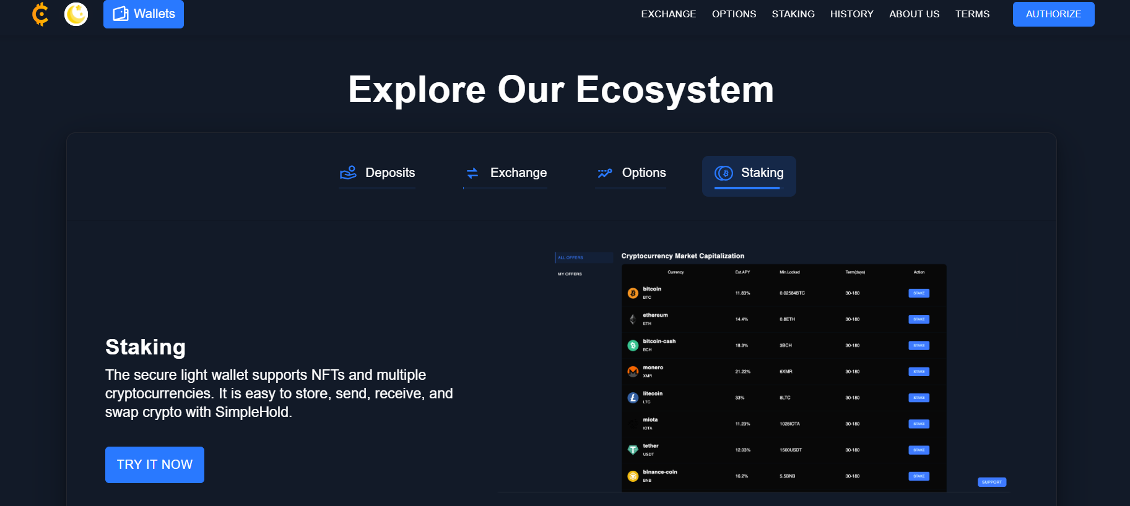Click the Staking coin circle icon
1130x506 pixels.
coord(723,173)
